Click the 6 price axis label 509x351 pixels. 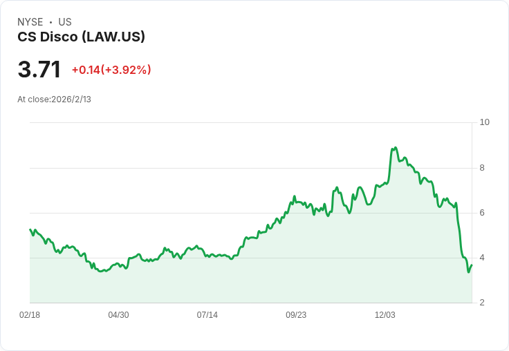(x=482, y=213)
